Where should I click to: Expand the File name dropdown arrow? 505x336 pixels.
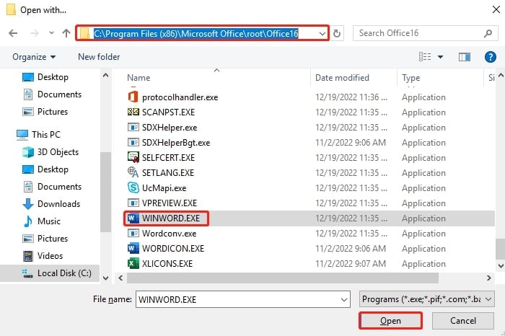tap(344, 300)
